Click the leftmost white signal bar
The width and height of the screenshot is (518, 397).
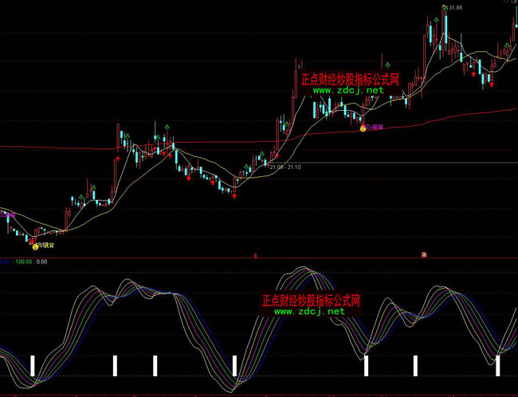(x=33, y=365)
